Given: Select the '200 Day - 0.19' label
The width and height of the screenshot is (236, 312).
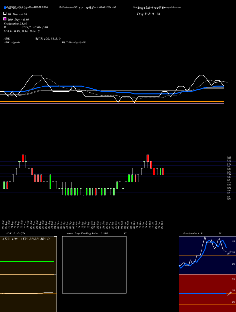Looking at the screenshot, I should (18, 20).
